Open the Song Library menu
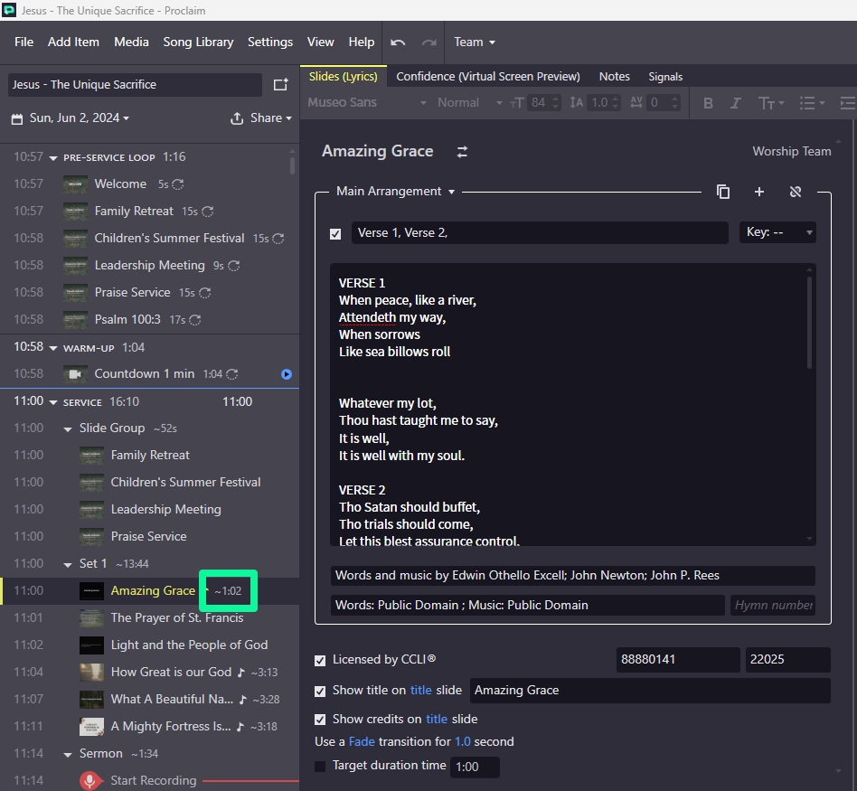The width and height of the screenshot is (857, 791). [198, 42]
